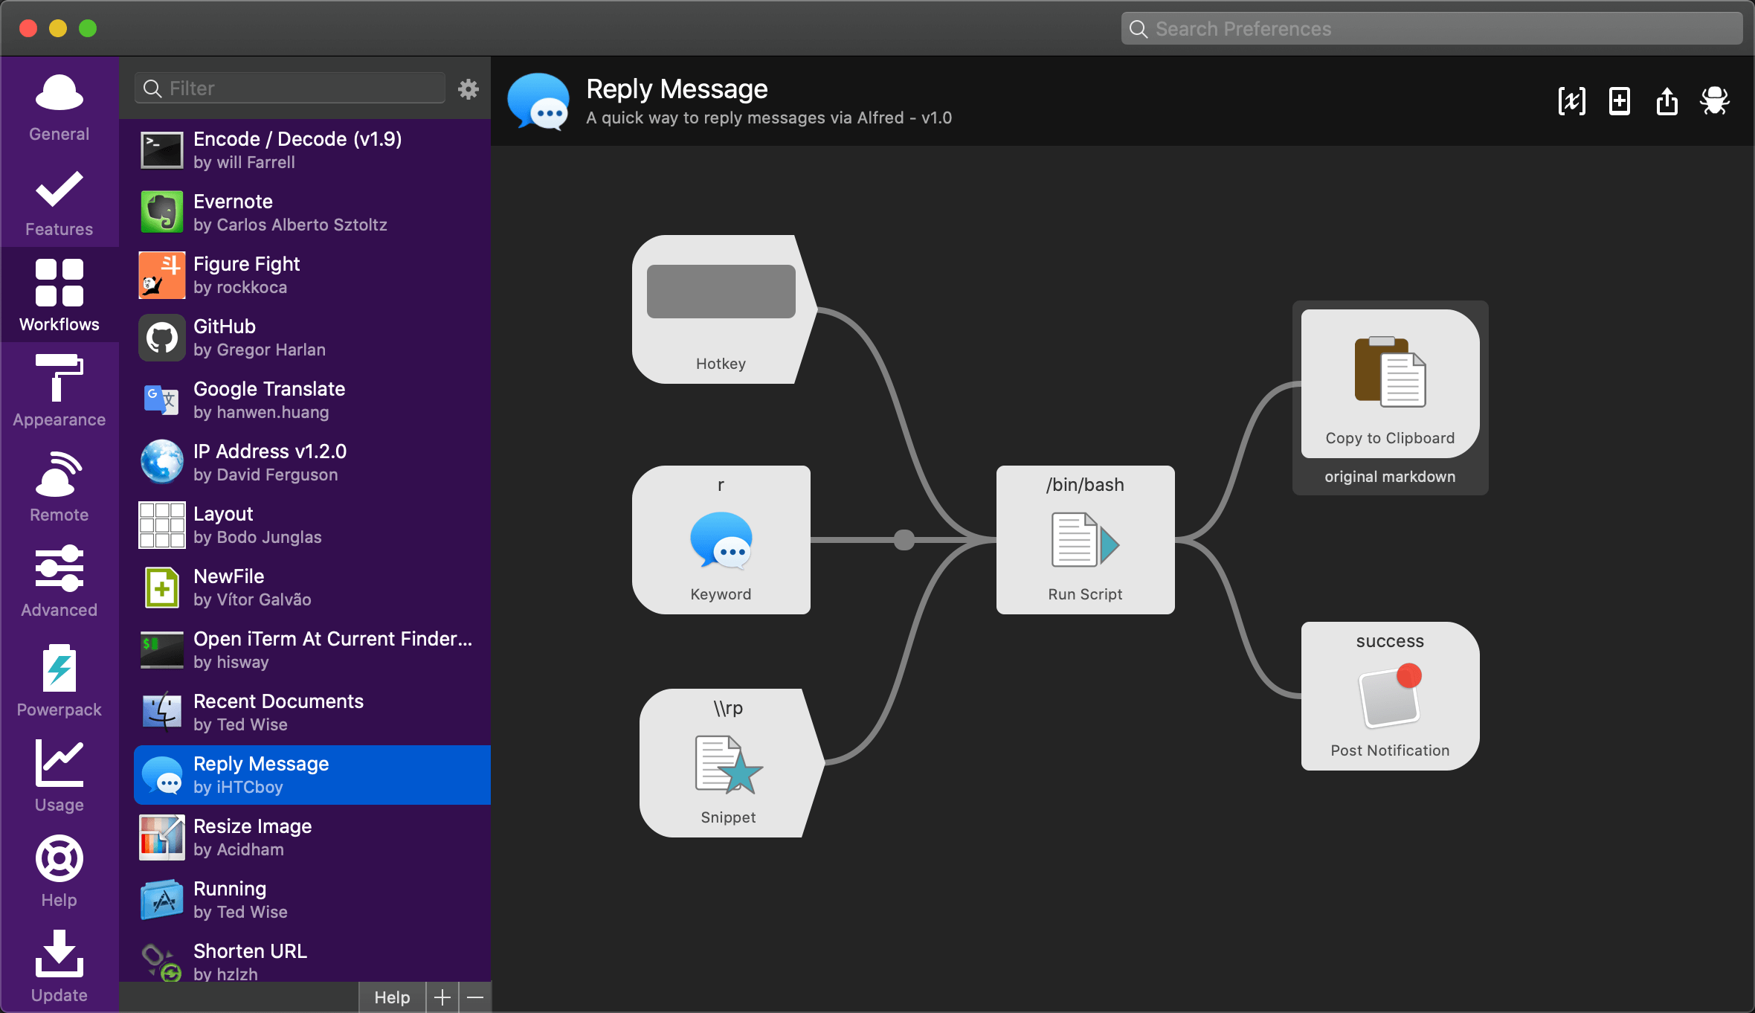Select the Running workflow
The height and width of the screenshot is (1013, 1755).
[312, 900]
